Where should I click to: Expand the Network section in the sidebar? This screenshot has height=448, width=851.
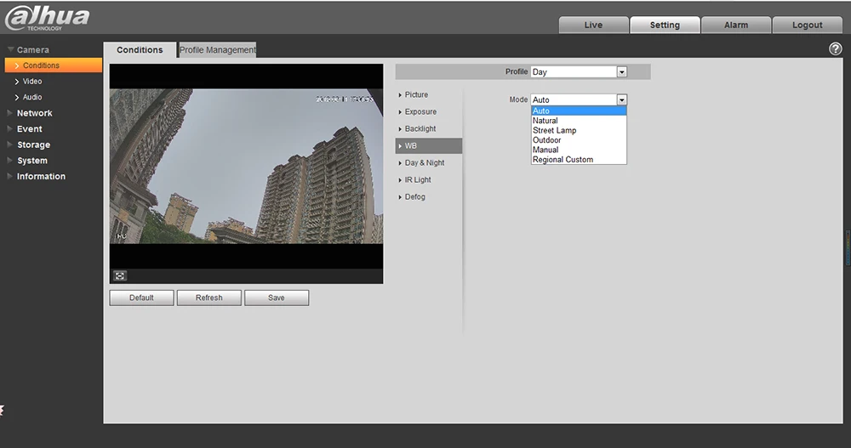[34, 113]
